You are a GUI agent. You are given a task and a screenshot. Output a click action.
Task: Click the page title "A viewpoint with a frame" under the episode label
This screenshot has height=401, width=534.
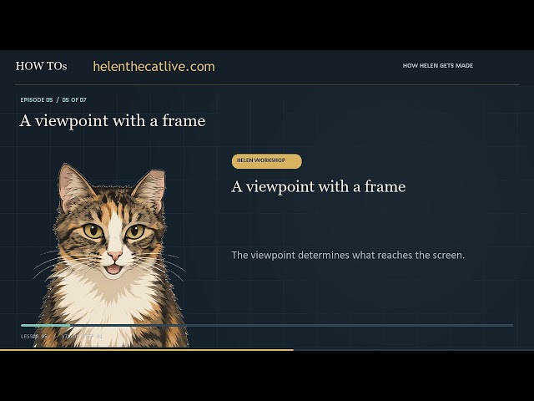click(x=113, y=120)
